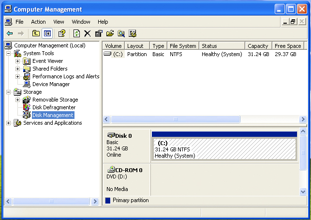Expand Services and Applications node
This screenshot has height=220, width=311.
[x=9, y=123]
